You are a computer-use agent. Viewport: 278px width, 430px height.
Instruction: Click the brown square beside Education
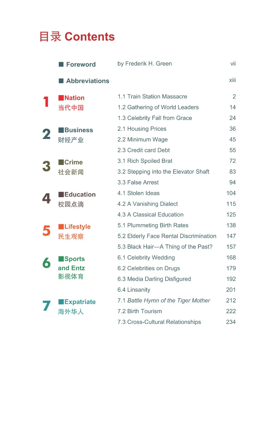click(x=61, y=194)
